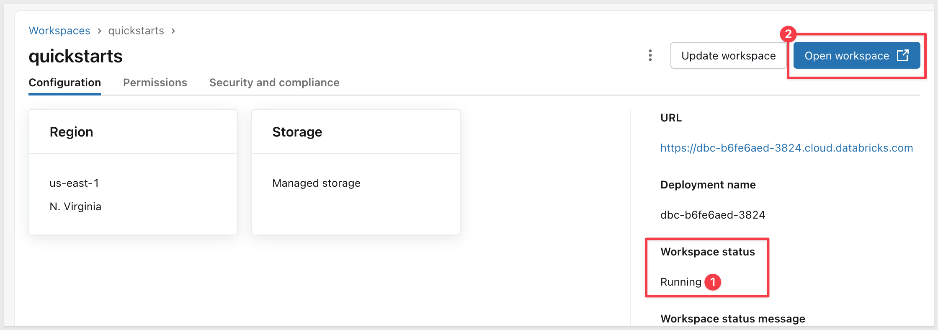Screen dimensions: 938x330
Task: Open the dbc-b6fe6aed-3824 databricks URL link
Action: [786, 148]
